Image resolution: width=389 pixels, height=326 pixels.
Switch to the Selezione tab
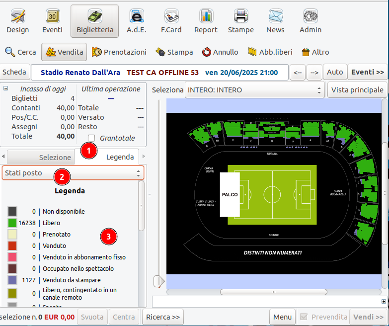tap(41, 157)
